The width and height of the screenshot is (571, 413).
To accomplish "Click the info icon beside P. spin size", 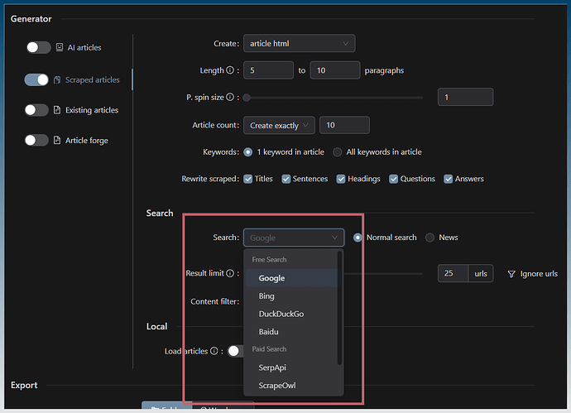I will pos(230,98).
